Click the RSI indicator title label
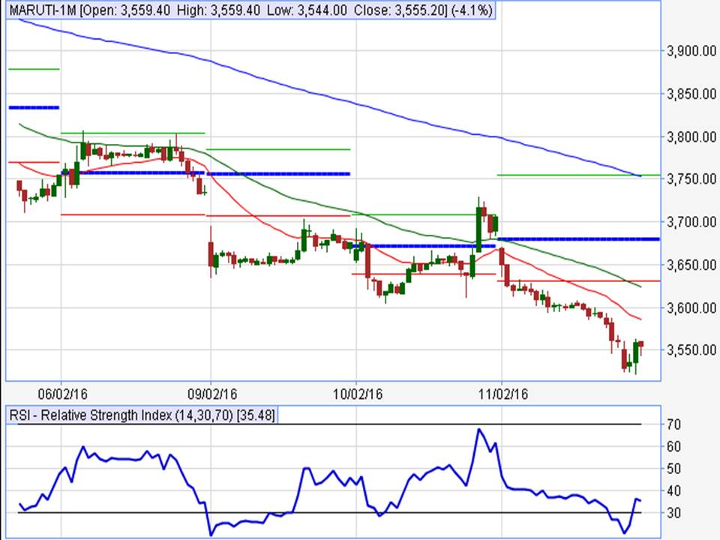The image size is (720, 540). point(142,415)
